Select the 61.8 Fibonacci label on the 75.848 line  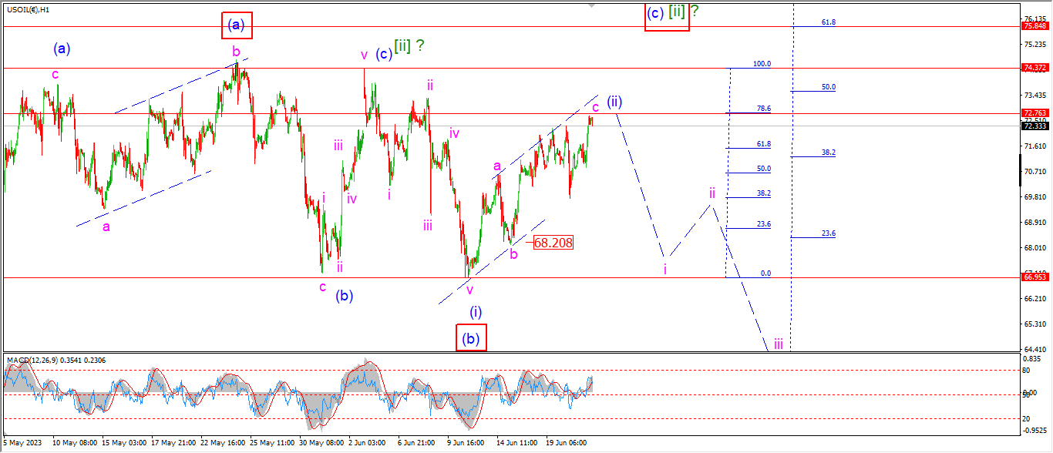tap(829, 22)
